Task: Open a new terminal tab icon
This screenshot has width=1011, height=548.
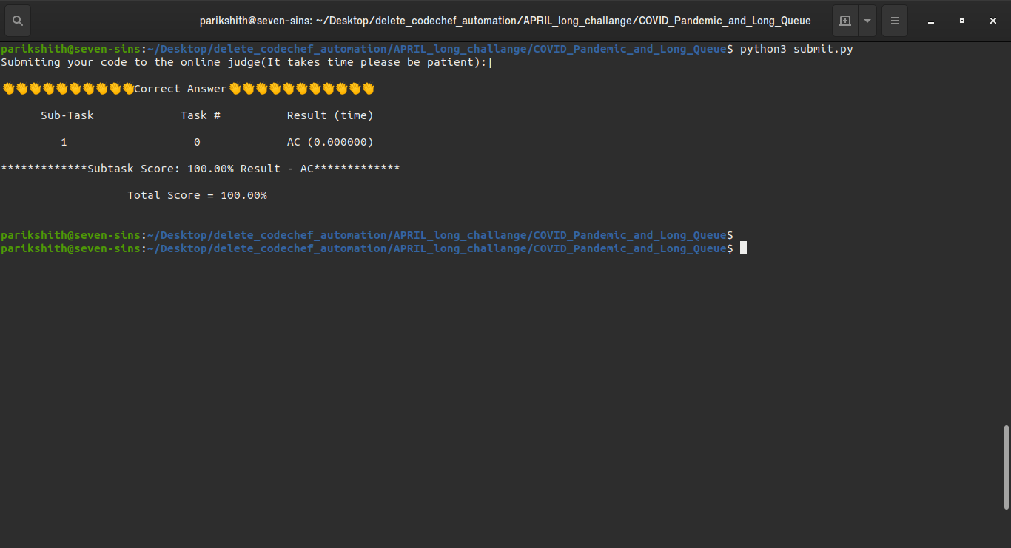Action: click(845, 21)
